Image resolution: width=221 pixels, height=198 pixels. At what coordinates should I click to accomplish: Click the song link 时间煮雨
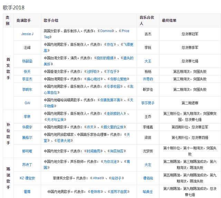click(x=94, y=151)
